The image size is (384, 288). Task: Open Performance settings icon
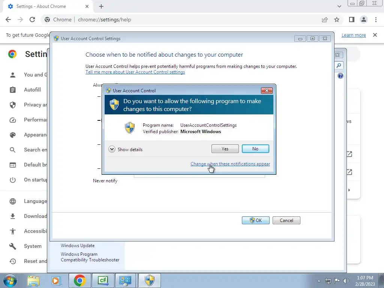(x=13, y=120)
